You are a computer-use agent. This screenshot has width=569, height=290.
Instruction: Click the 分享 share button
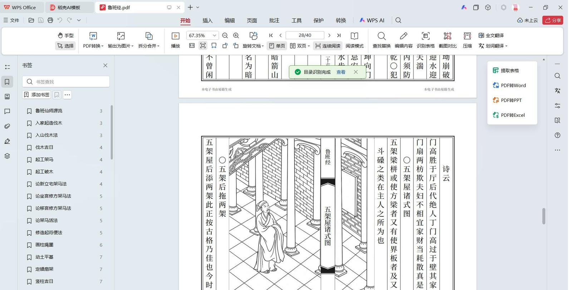pyautogui.click(x=553, y=20)
